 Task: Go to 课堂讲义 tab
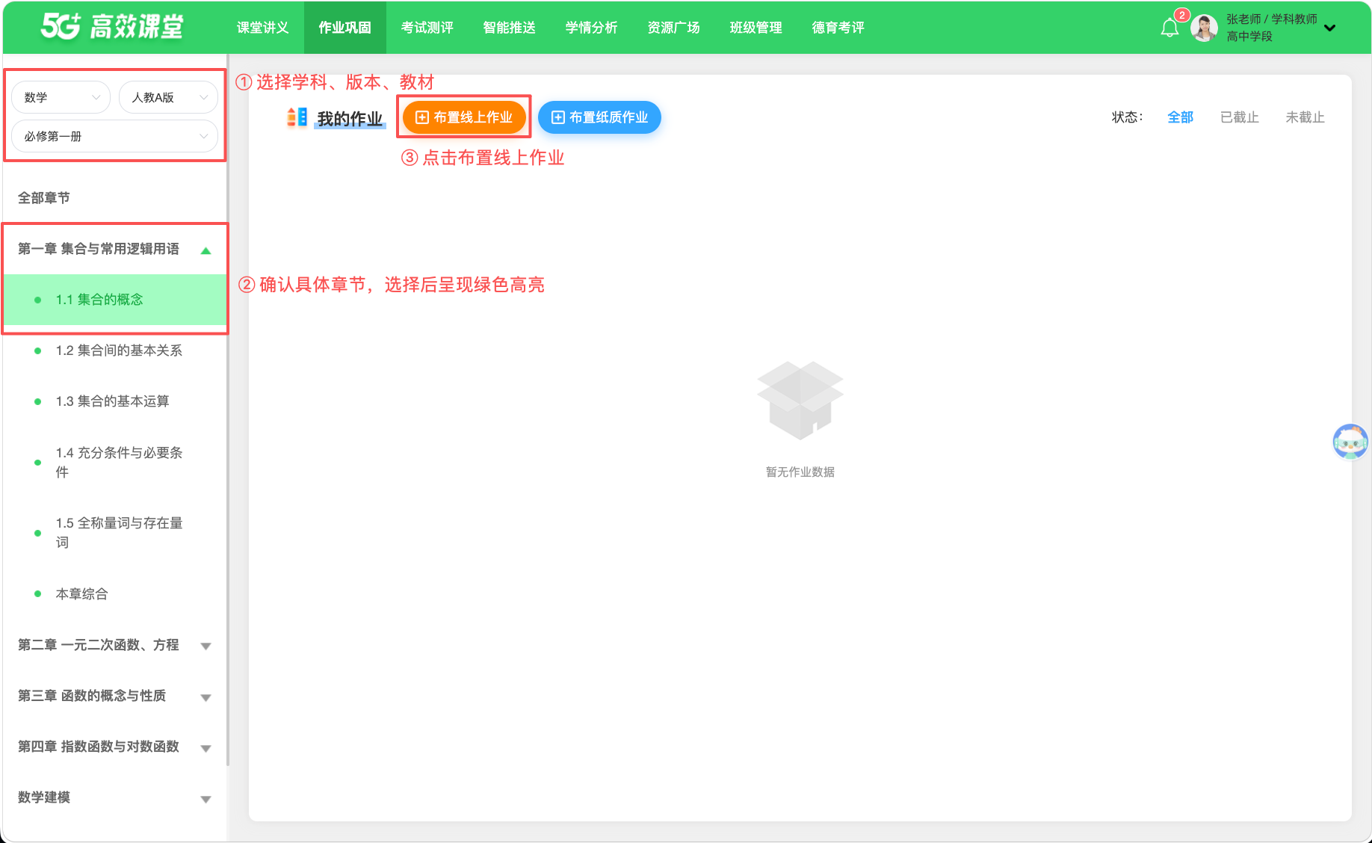pos(262,28)
